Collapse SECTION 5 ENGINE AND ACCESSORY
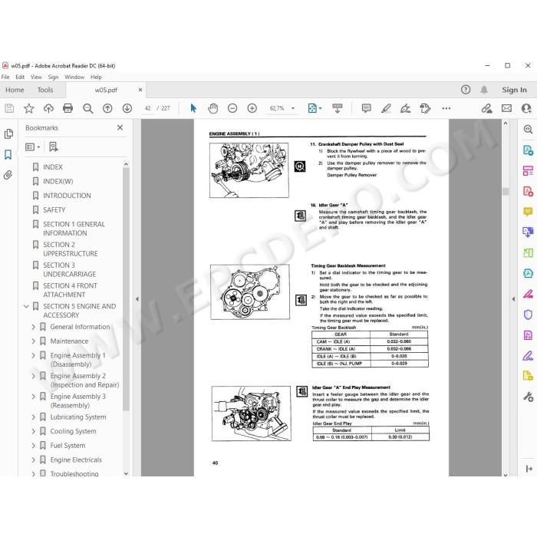537x537 pixels. pos(26,306)
